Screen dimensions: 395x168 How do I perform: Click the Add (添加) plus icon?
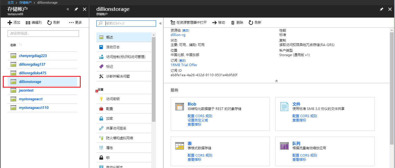[x=10, y=23]
